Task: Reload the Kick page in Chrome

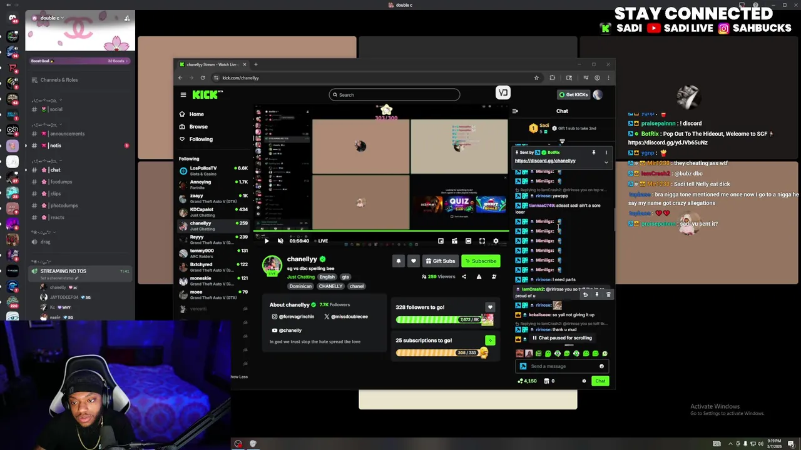Action: click(x=203, y=78)
